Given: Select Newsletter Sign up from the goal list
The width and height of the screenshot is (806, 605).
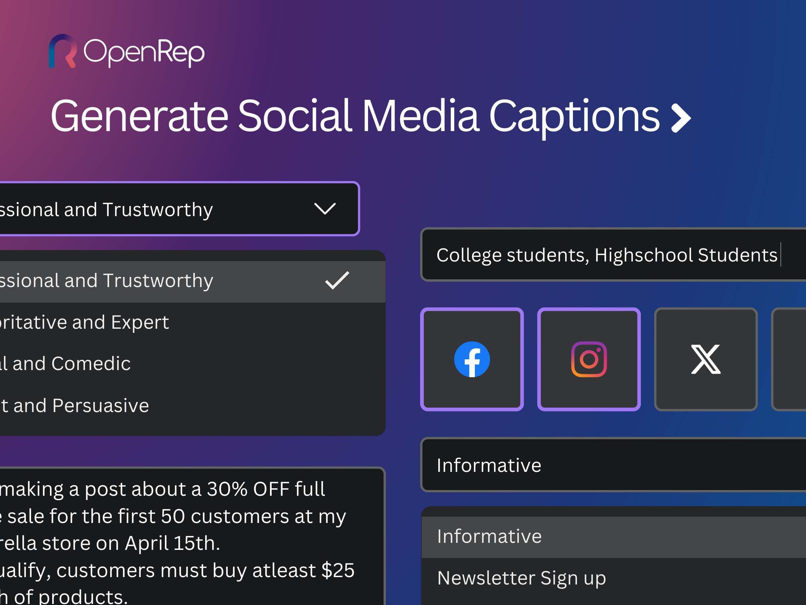Looking at the screenshot, I should 521,578.
